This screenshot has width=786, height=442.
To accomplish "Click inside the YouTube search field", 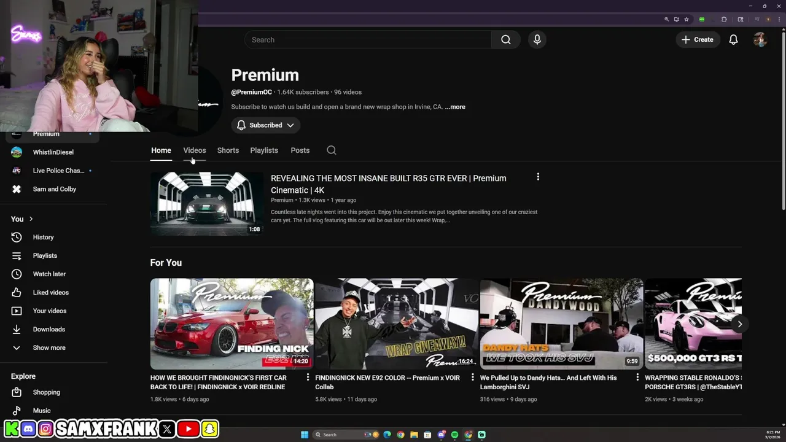I will [x=368, y=40].
